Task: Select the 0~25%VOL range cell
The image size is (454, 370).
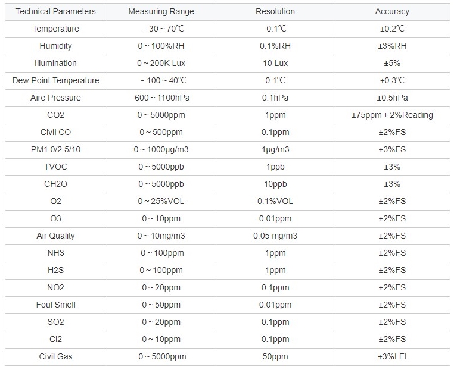Action: pyautogui.click(x=161, y=201)
